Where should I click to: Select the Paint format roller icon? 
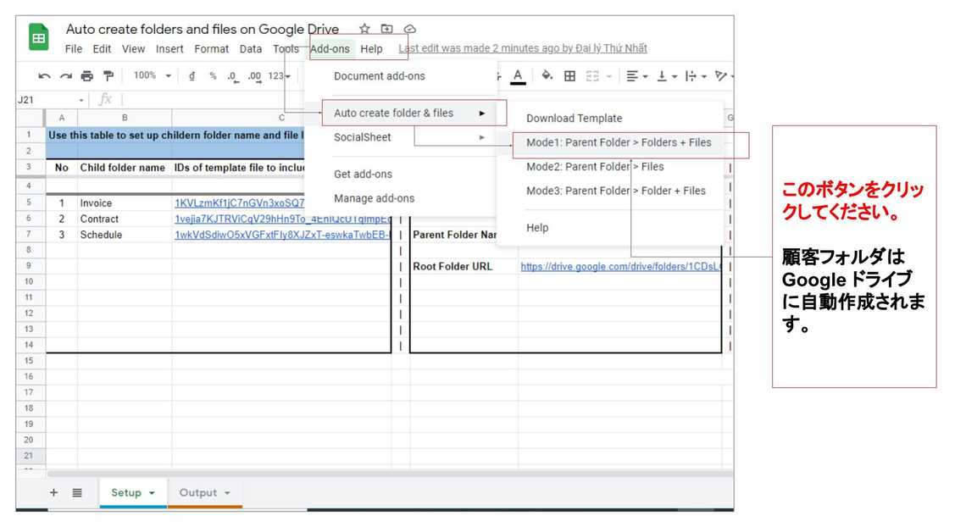109,76
